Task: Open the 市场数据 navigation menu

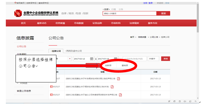Action: 79,23
